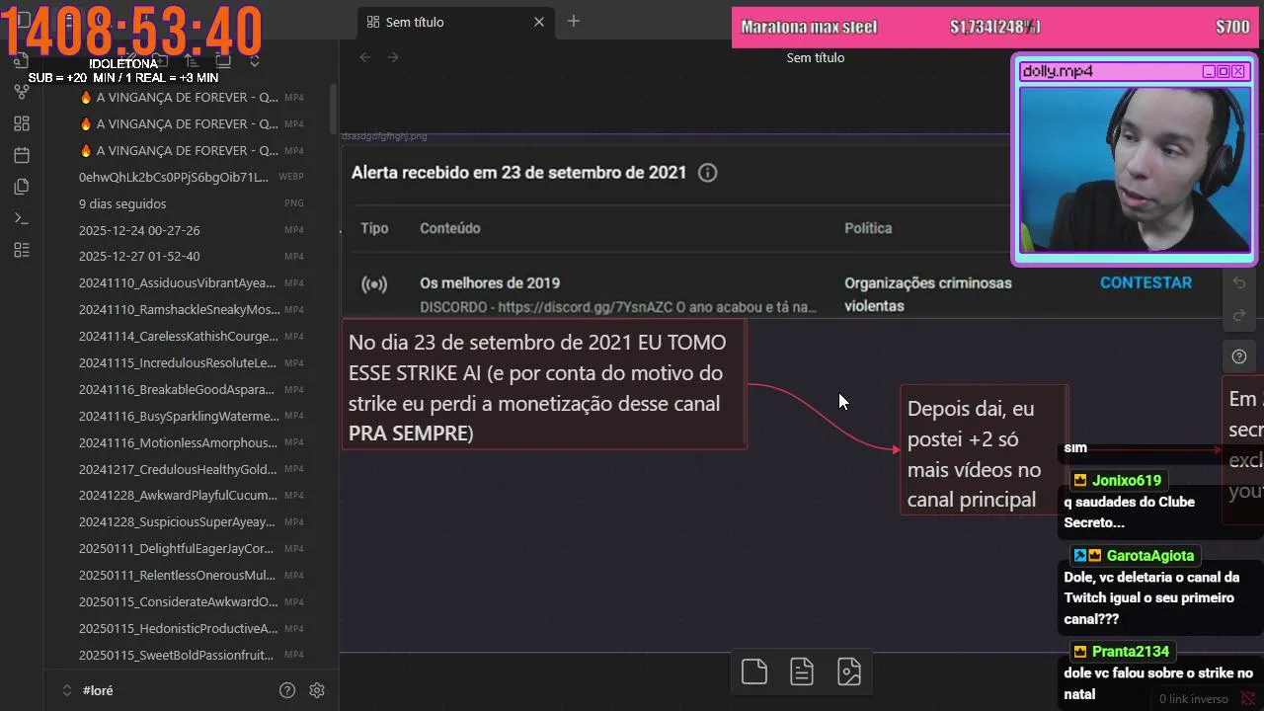
Task: Click the checklist ribbon icon
Action: [22, 250]
